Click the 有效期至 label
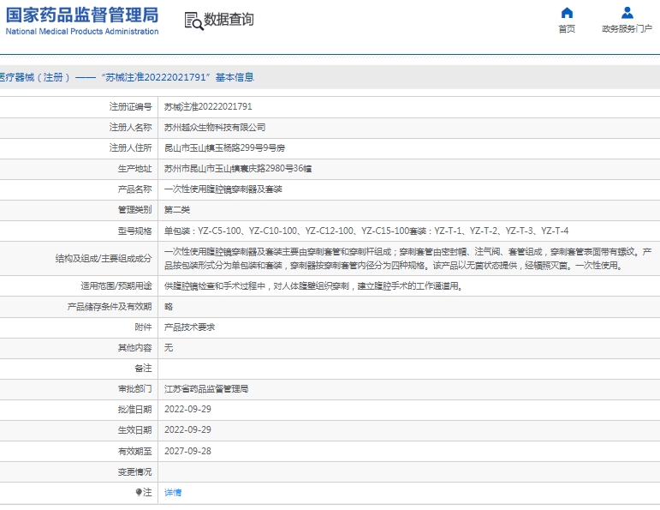 click(x=134, y=451)
